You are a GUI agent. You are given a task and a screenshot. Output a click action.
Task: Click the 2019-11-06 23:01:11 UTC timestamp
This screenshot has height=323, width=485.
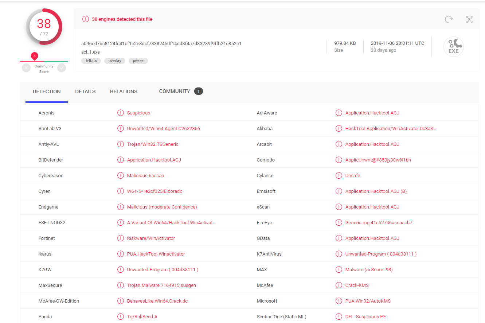click(398, 43)
